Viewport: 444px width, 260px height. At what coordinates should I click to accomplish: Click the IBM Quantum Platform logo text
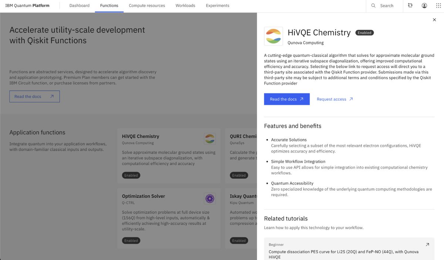[27, 6]
